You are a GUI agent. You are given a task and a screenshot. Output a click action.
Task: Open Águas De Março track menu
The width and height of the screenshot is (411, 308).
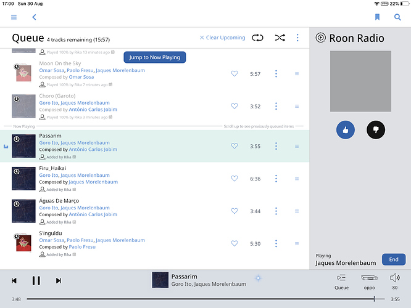click(x=276, y=211)
